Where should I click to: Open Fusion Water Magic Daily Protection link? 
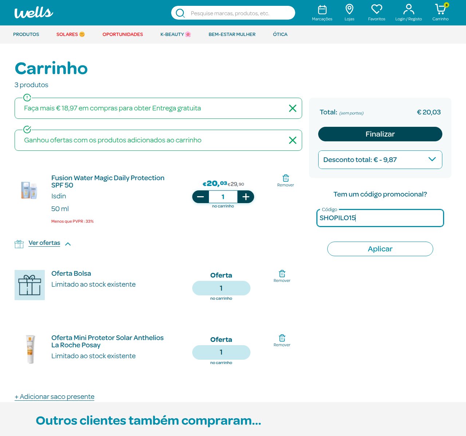point(108,182)
